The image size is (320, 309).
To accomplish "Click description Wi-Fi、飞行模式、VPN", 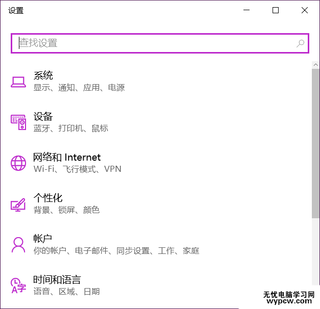I will (78, 169).
